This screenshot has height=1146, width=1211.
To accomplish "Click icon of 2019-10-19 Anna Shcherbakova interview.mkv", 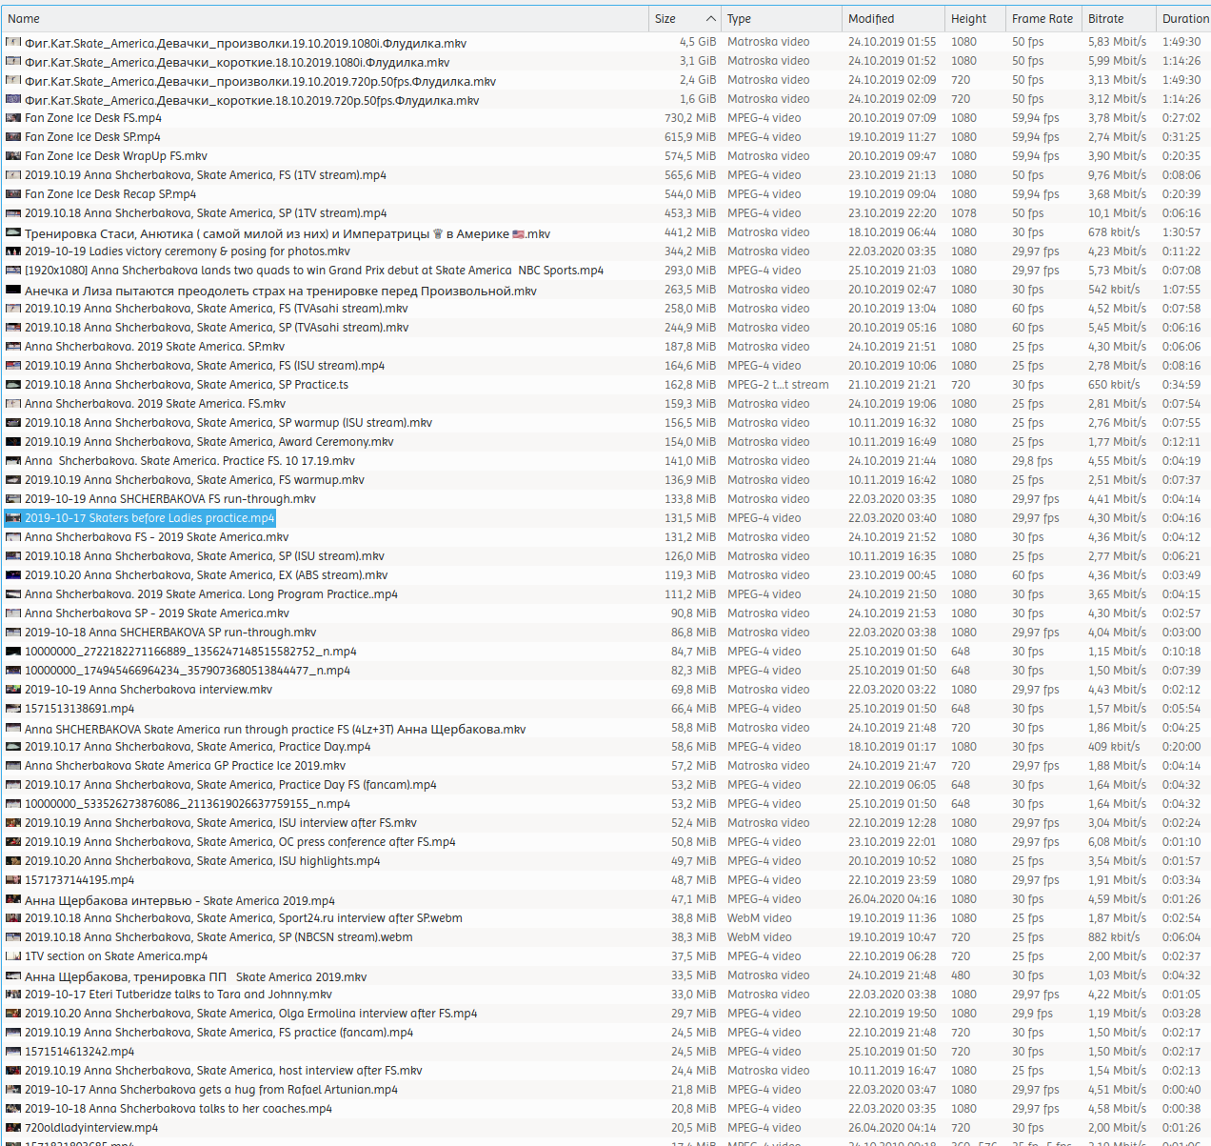I will 13,690.
